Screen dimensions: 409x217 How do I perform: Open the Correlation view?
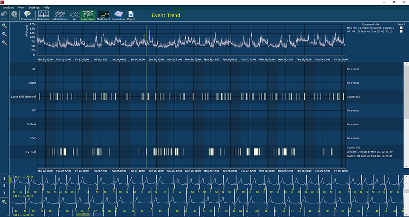click(118, 16)
